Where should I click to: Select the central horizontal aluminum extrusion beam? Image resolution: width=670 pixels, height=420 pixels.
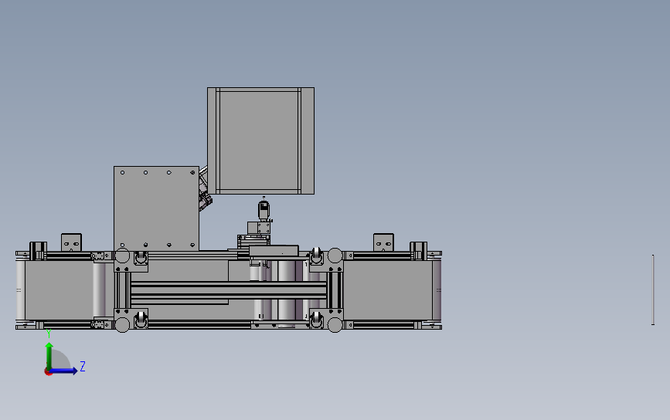[x=229, y=290]
